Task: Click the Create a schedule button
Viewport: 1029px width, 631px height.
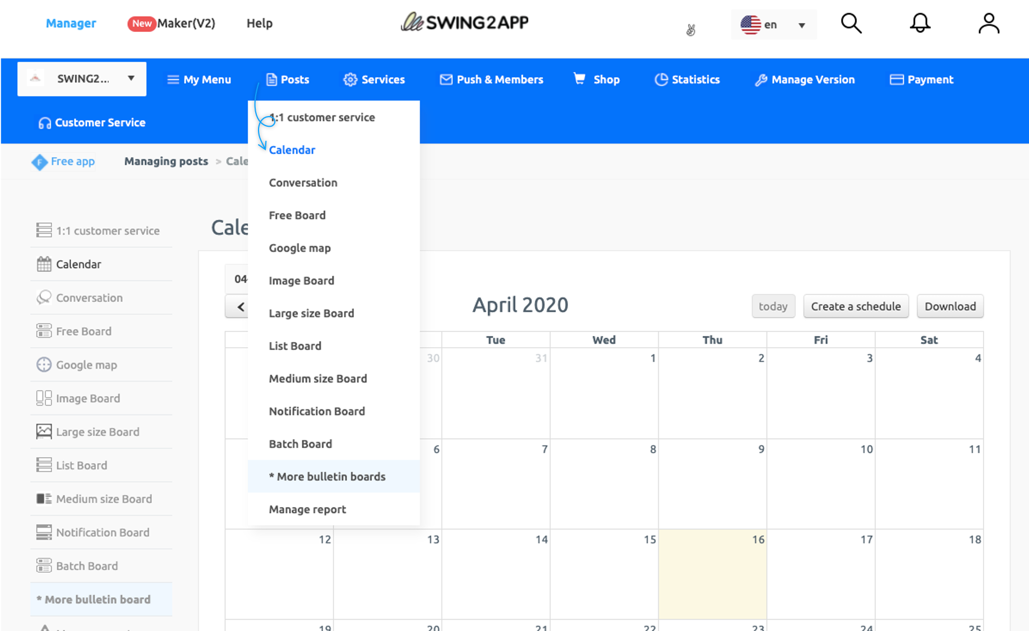Action: tap(856, 306)
